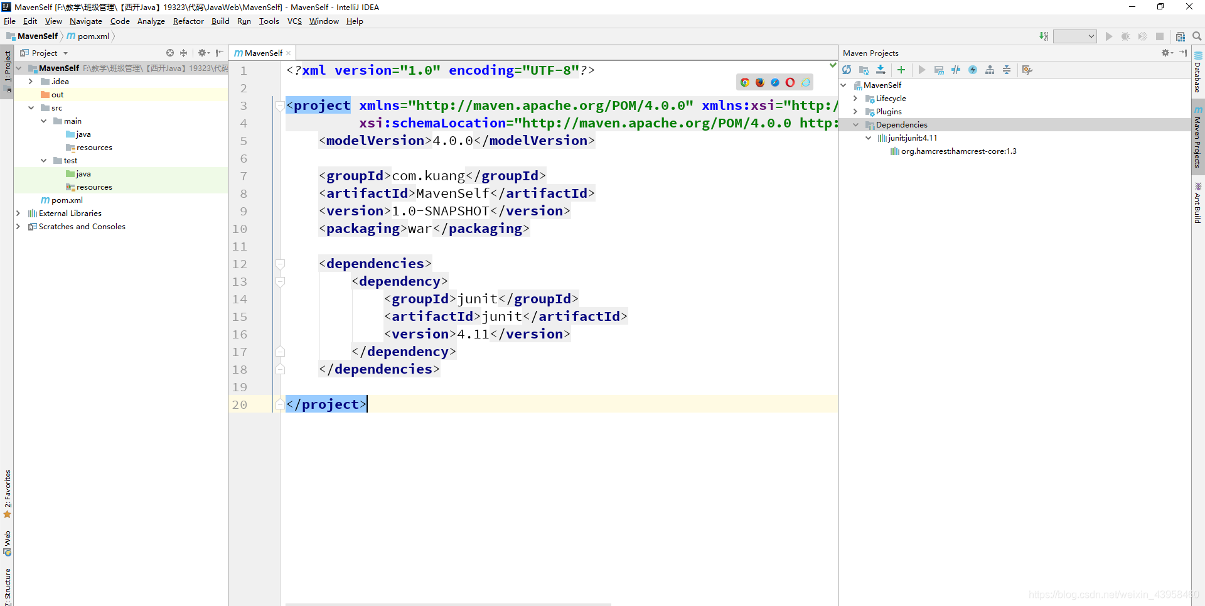Expand External Libraries node

click(18, 214)
